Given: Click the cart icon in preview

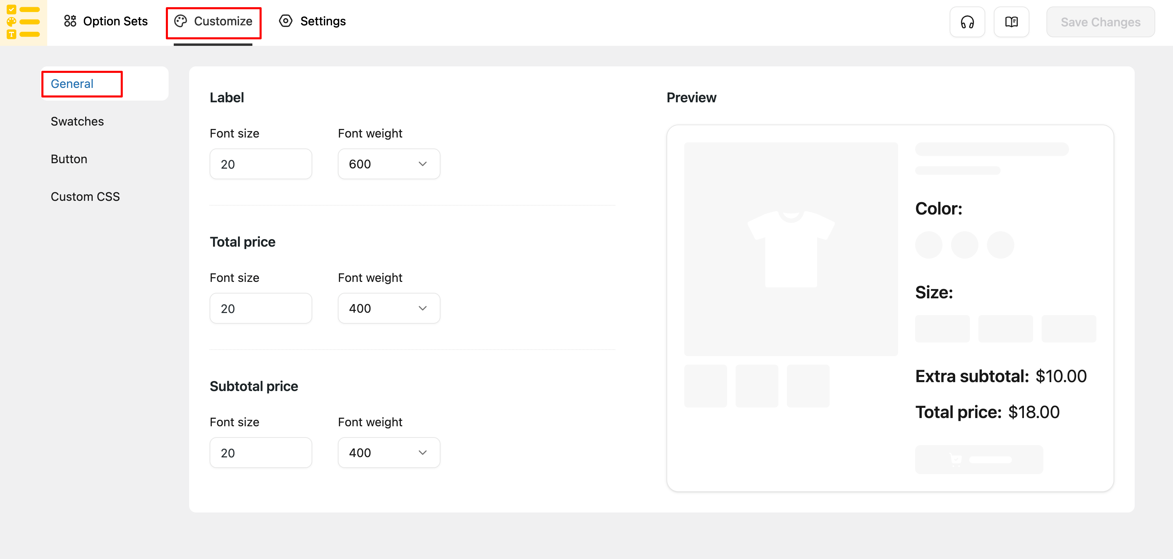Looking at the screenshot, I should point(956,459).
